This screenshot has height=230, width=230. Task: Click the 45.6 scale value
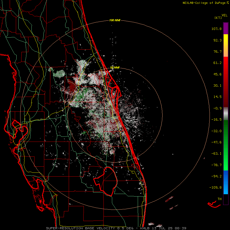(217, 74)
